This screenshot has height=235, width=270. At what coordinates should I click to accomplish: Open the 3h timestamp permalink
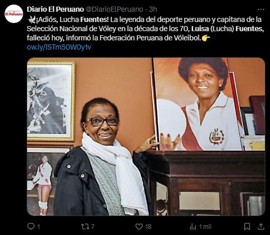[153, 9]
